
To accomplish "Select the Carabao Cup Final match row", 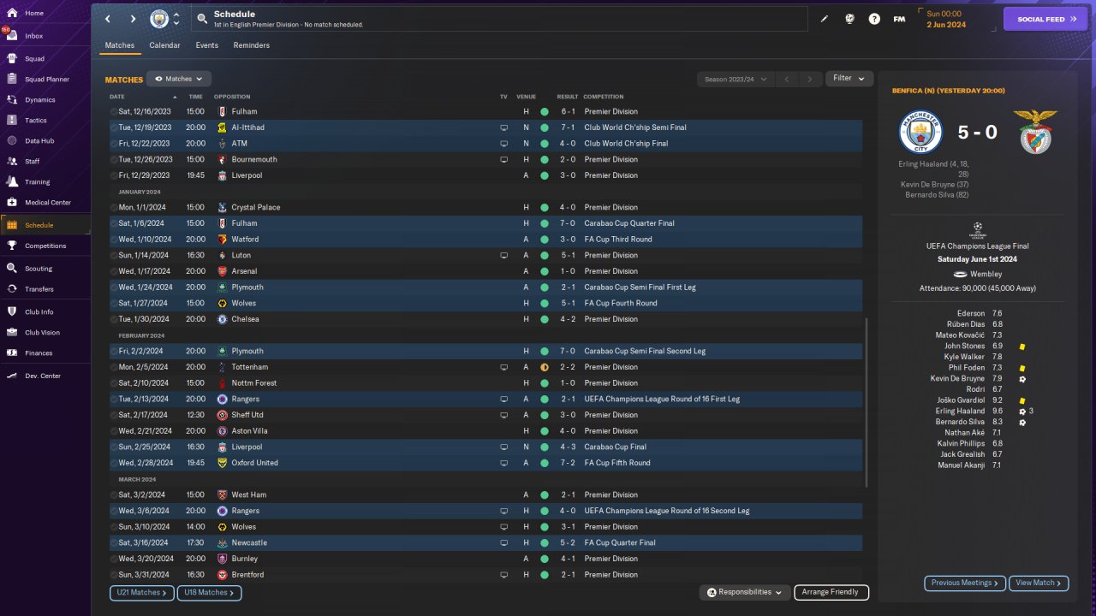I will [485, 447].
